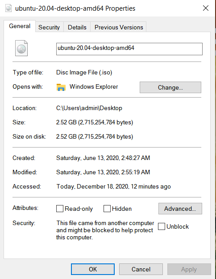Click the window title text
Screen dimensions: 216x279
(75, 8)
